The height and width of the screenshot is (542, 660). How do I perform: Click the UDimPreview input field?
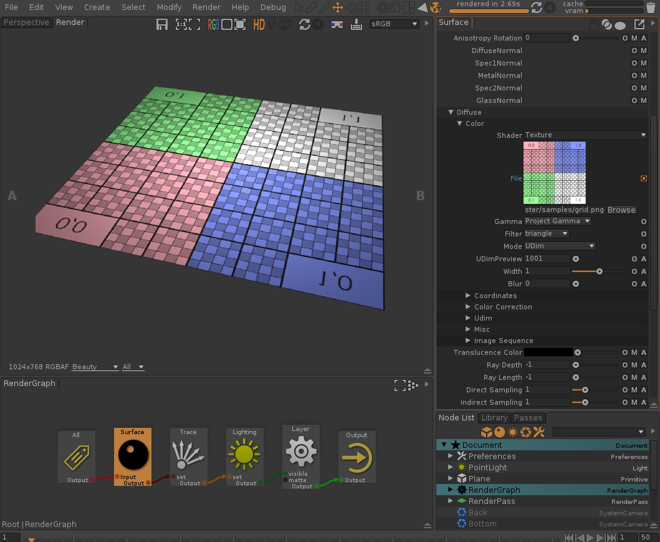547,259
